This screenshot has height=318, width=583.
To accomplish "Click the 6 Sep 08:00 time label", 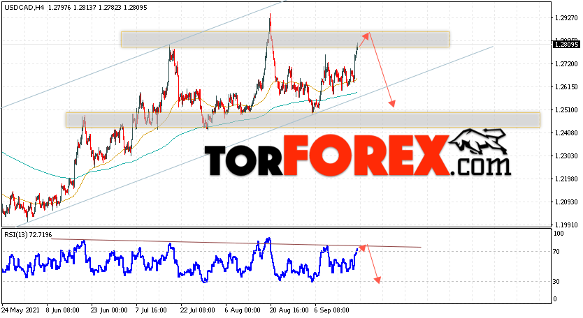I will pos(331,310).
